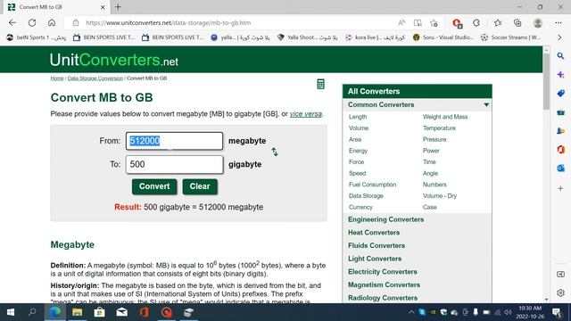The width and height of the screenshot is (571, 321).
Task: Open sidebar search icon
Action: pos(560,55)
